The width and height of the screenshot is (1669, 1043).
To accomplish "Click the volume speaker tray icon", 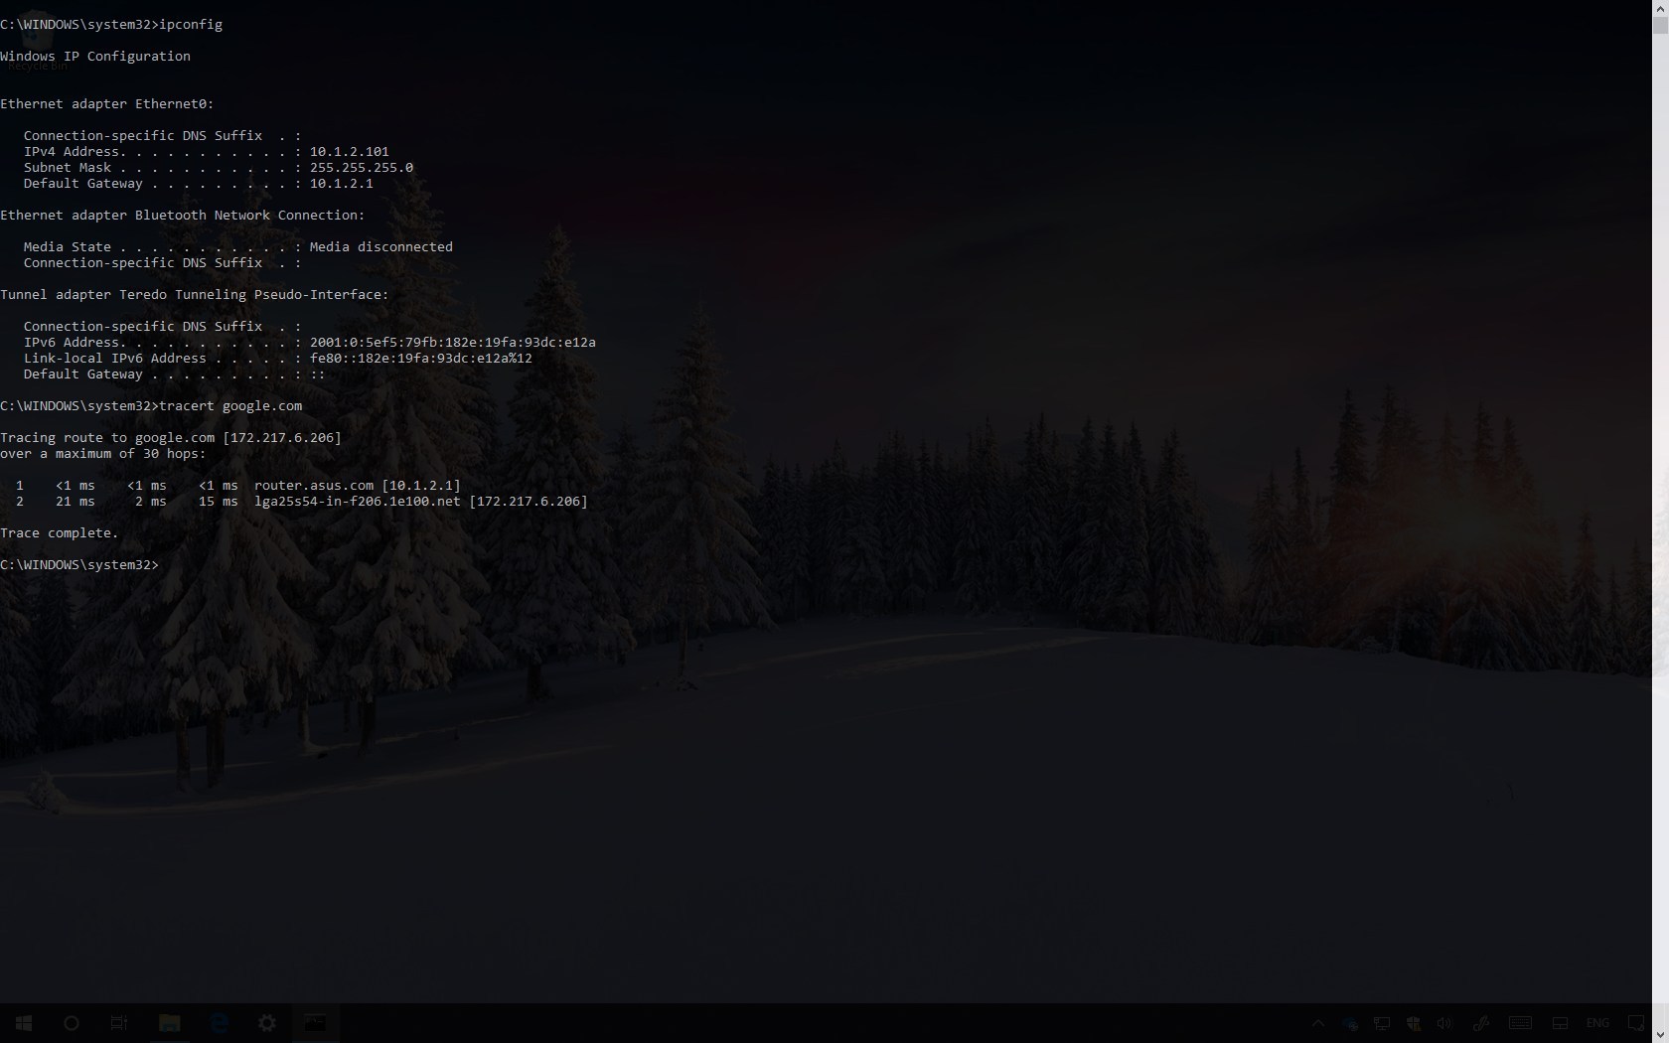I will pyautogui.click(x=1444, y=1023).
